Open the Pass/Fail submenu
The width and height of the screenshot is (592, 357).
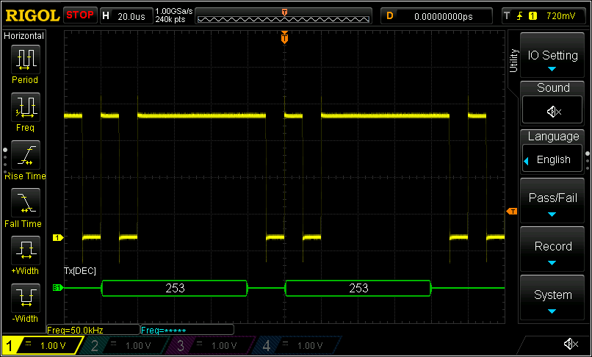point(552,201)
